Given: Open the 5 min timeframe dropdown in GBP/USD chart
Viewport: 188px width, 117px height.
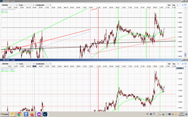Looking at the screenshot, I should coord(26,64).
